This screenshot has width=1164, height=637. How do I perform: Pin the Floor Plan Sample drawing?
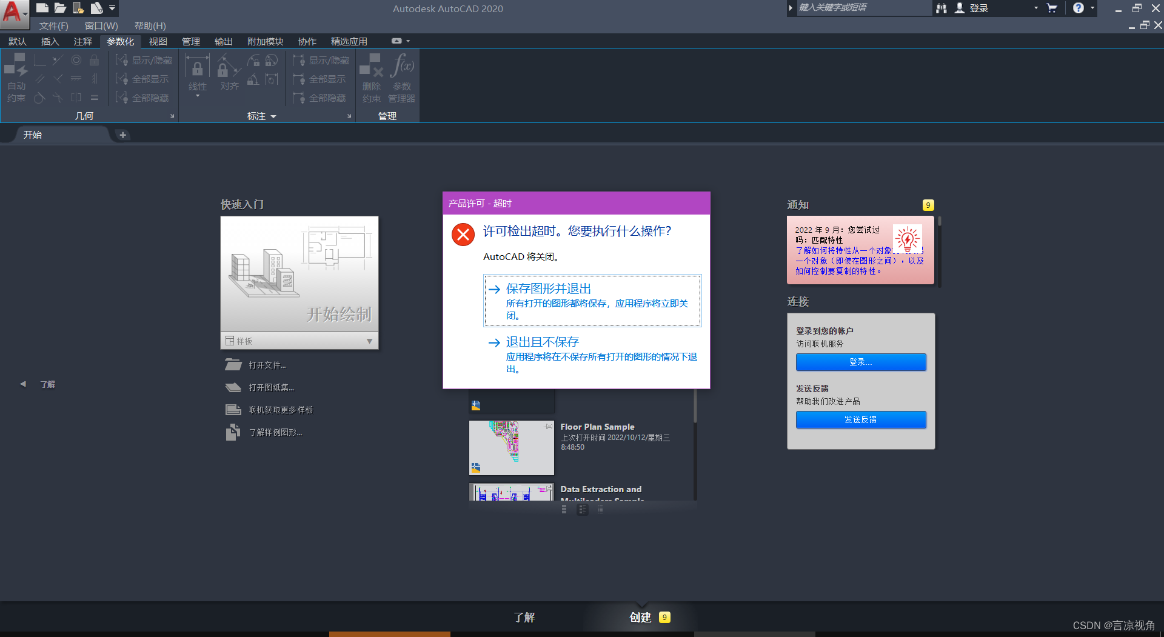(549, 427)
